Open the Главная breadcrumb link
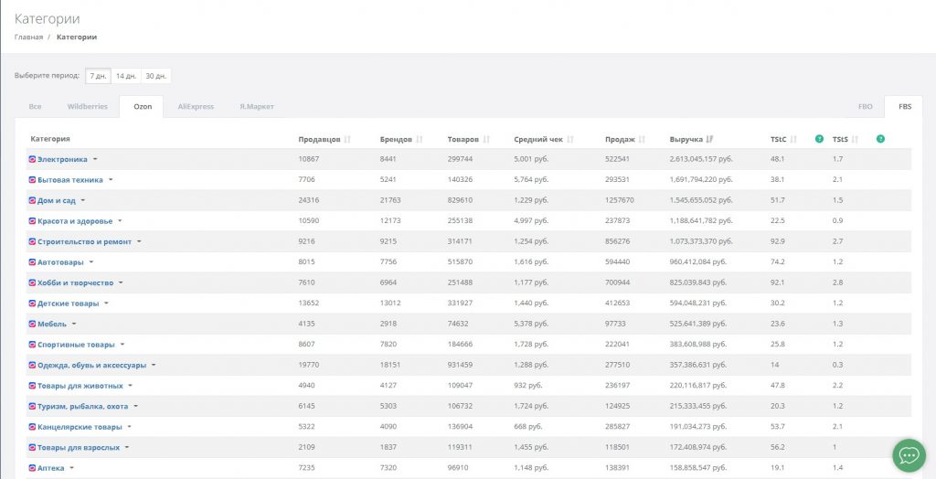 coord(28,37)
